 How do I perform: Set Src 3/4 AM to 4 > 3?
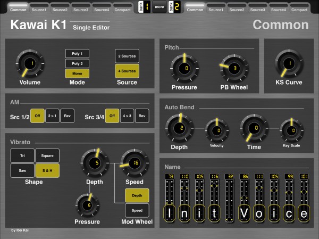[127, 116]
